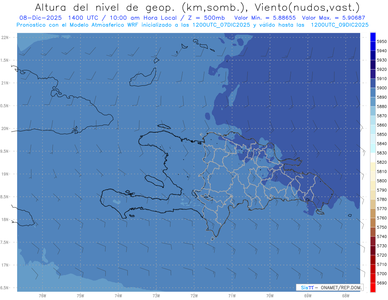The image size is (388, 300).
Task: Click the '68W' longitude label
Action: 346,295
